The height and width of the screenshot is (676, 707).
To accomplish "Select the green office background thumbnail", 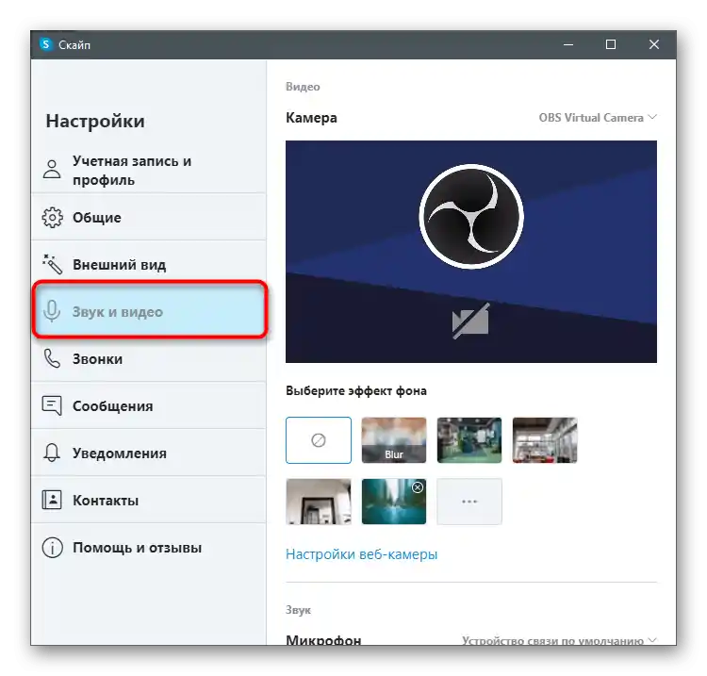I will [x=469, y=440].
